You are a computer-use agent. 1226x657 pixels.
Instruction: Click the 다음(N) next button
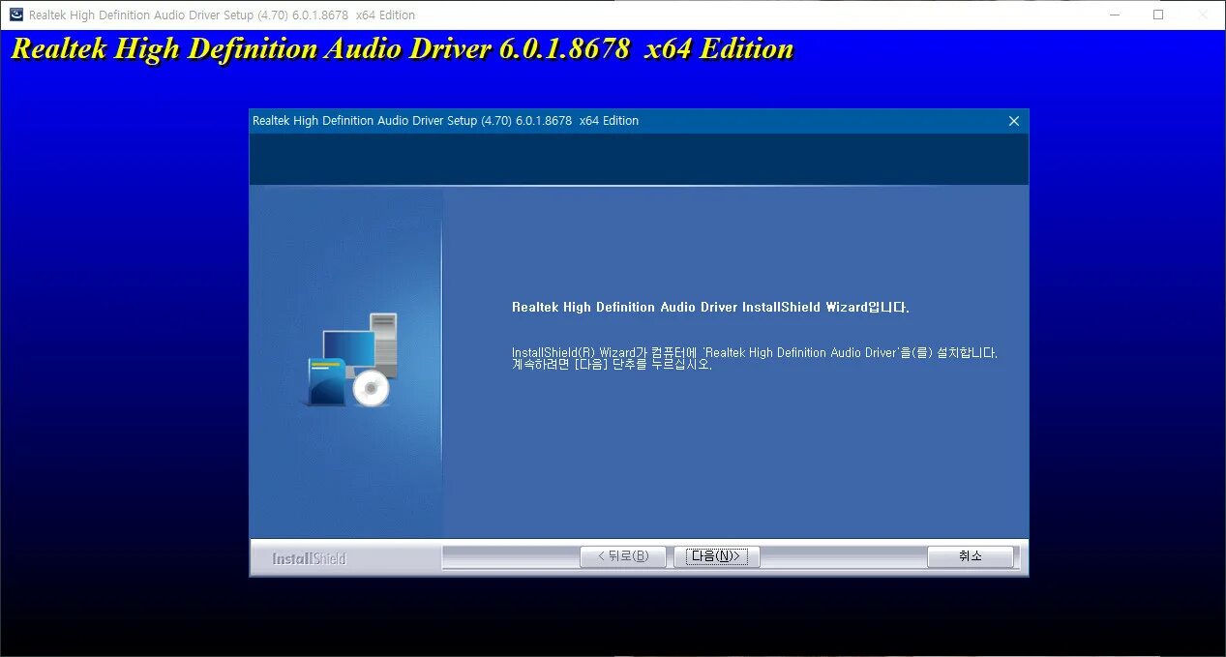point(717,556)
